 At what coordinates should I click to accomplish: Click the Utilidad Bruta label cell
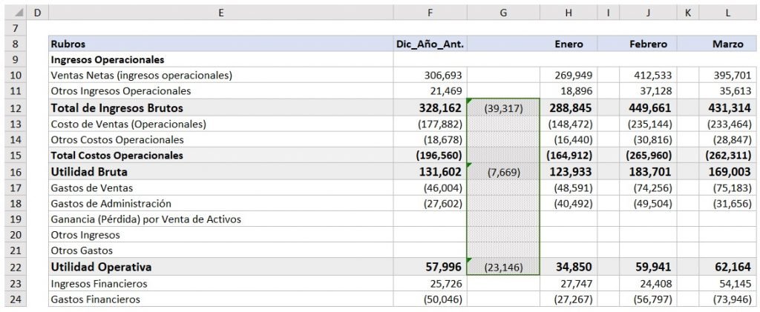click(x=220, y=172)
